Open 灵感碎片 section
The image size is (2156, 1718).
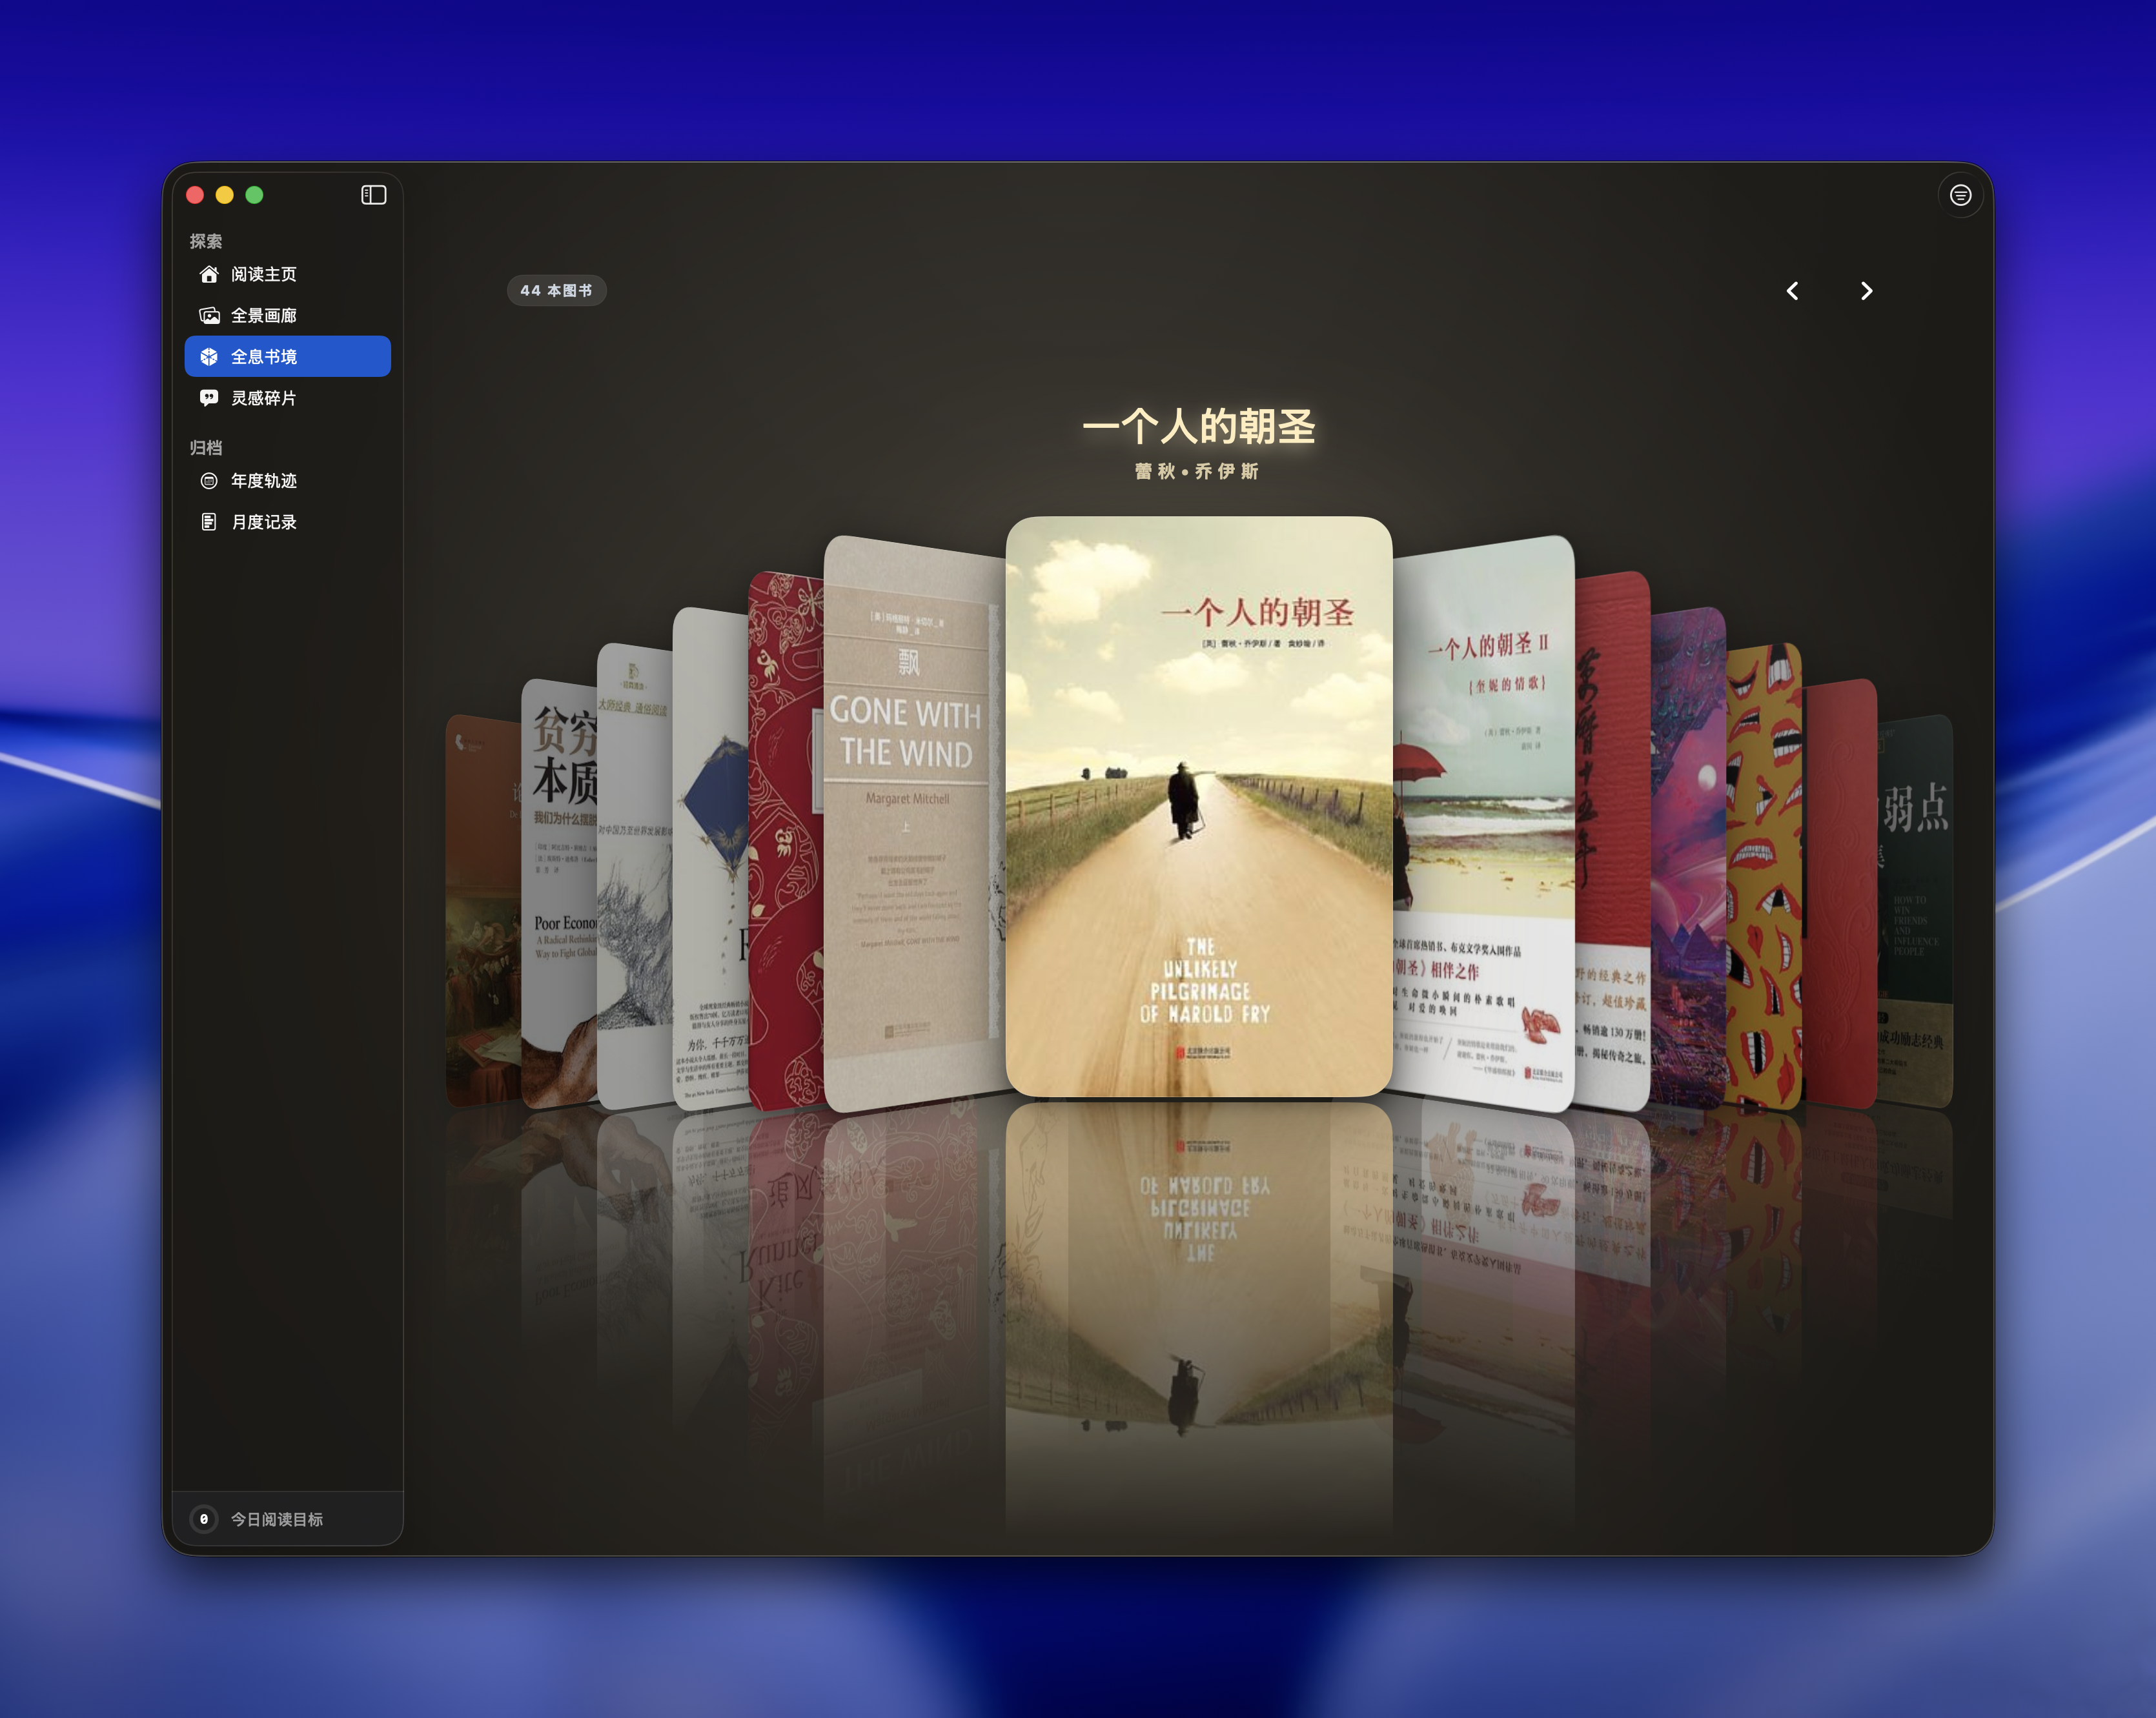click(288, 398)
